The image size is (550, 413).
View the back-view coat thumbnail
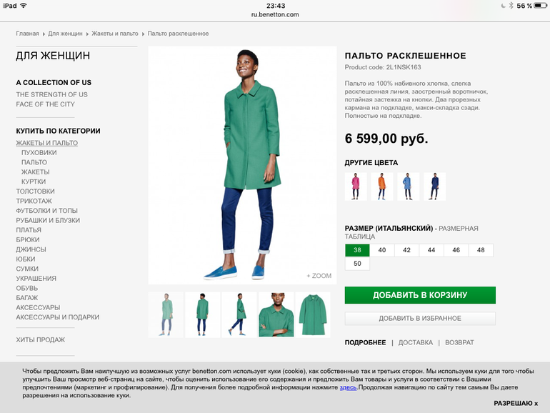coord(202,314)
